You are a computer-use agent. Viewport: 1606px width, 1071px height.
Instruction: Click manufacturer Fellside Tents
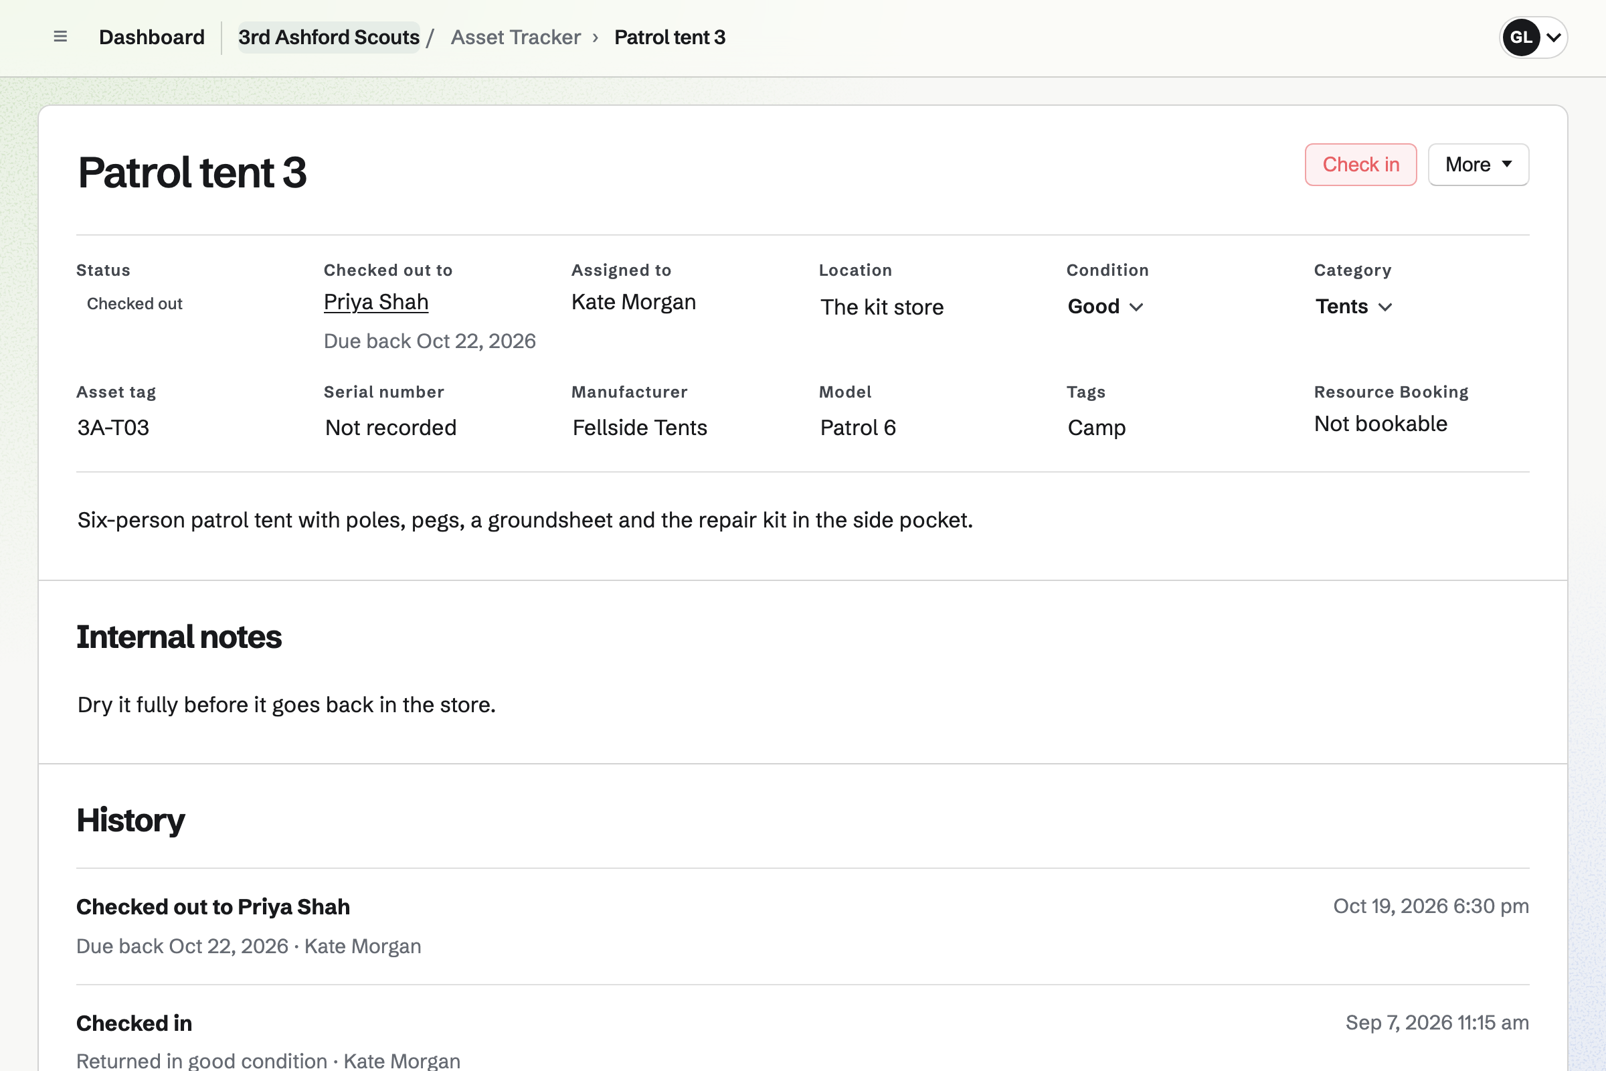pyautogui.click(x=640, y=428)
